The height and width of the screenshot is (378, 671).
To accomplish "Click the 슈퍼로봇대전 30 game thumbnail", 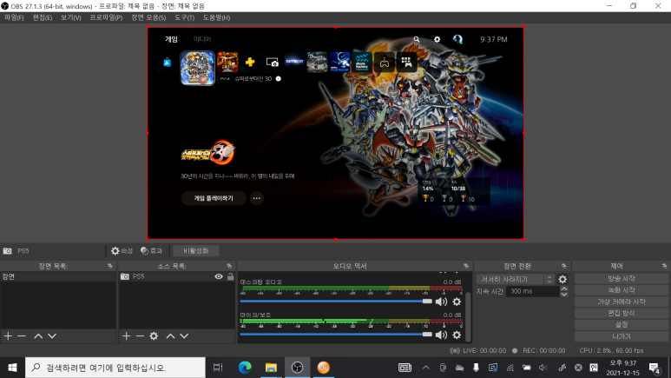I will 197,68.
